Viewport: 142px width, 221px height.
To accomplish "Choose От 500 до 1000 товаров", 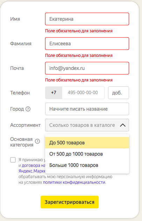I will (87, 154).
